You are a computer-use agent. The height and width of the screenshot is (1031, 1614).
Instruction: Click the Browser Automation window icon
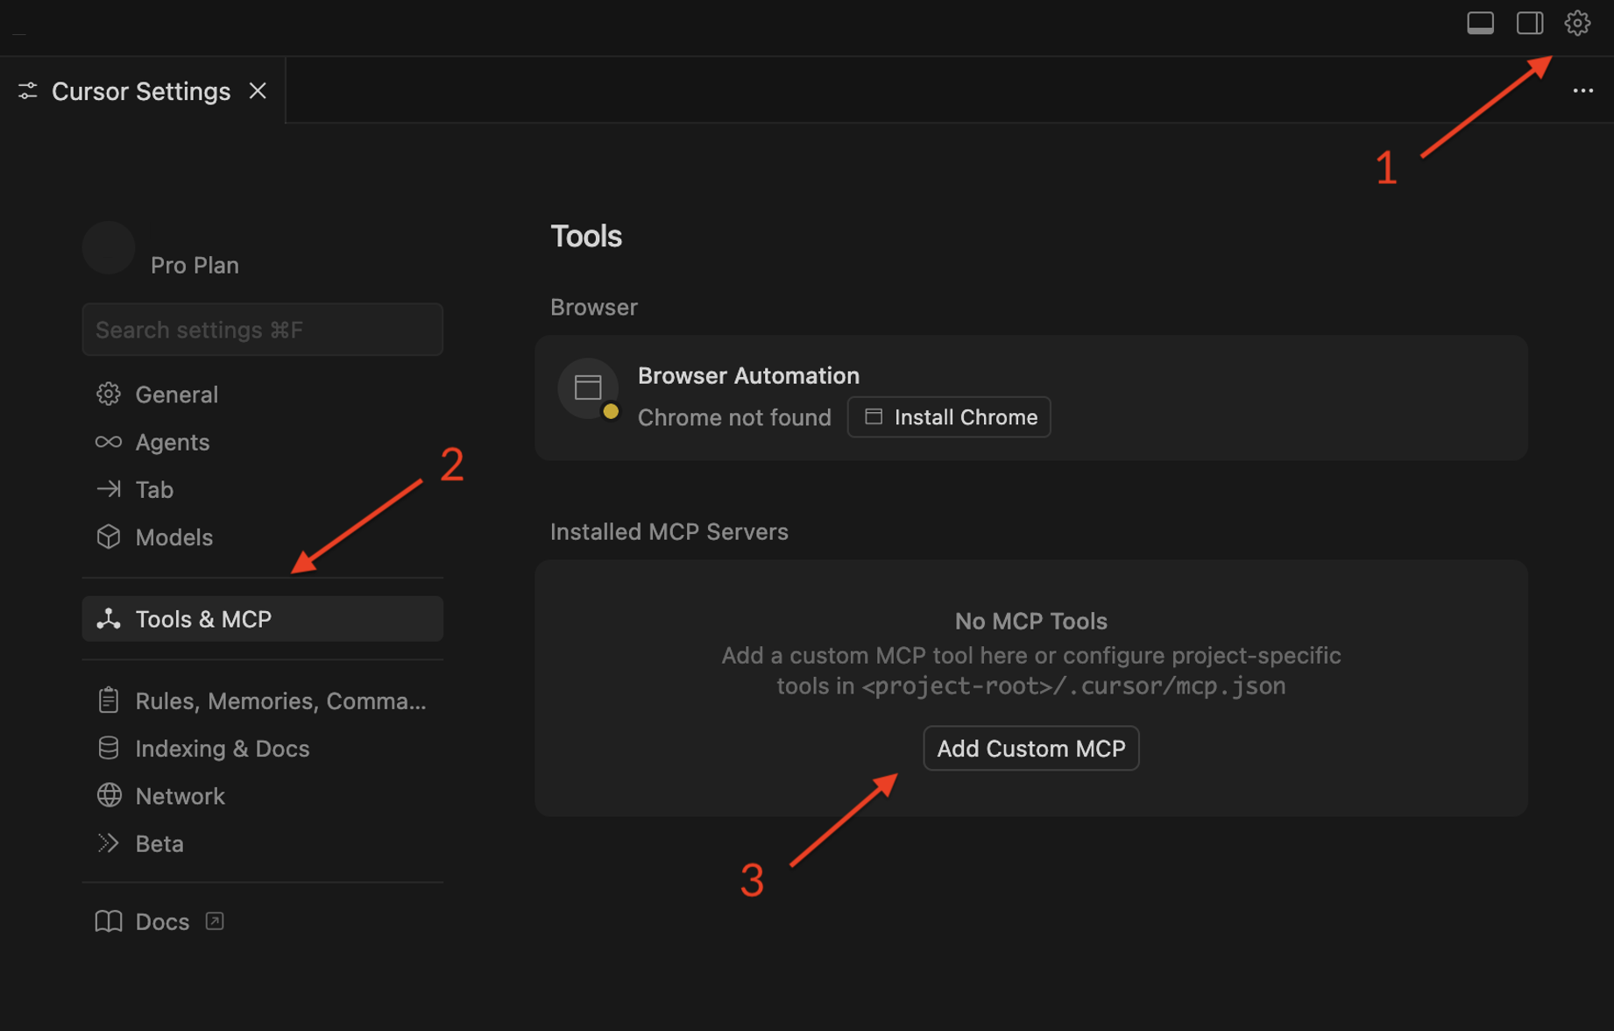588,388
